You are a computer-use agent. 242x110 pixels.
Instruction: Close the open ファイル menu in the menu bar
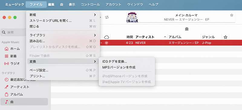click(36, 5)
